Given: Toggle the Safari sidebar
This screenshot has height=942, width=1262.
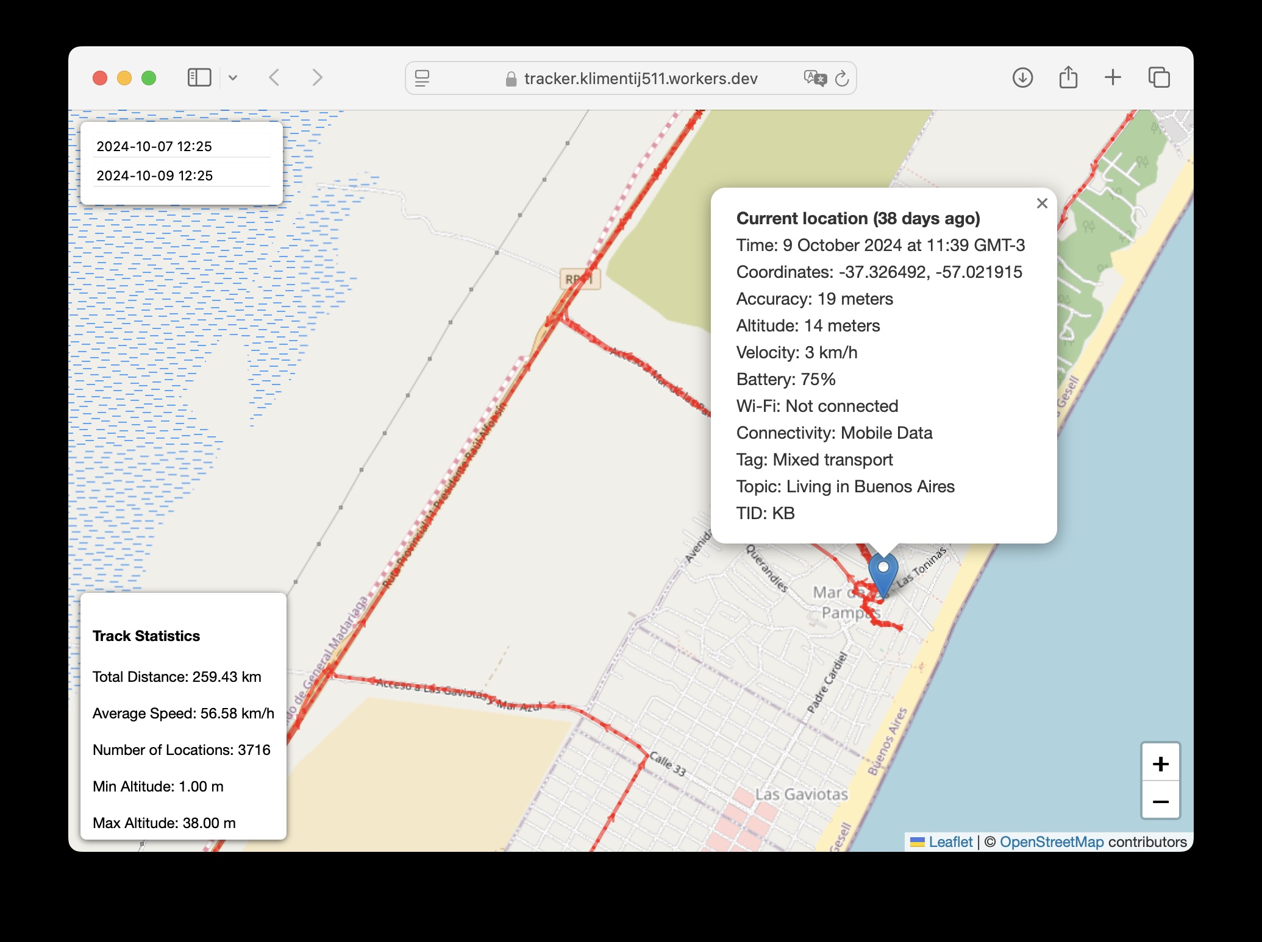Looking at the screenshot, I should tap(199, 78).
